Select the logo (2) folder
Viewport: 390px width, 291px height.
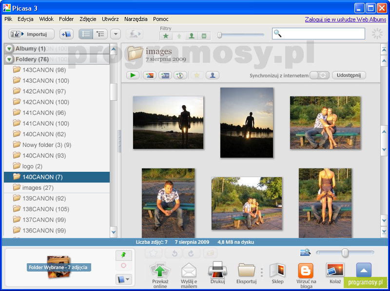(57, 166)
